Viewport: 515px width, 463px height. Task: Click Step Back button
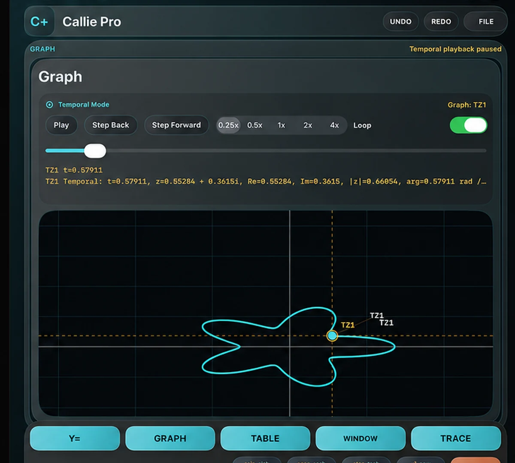point(111,125)
